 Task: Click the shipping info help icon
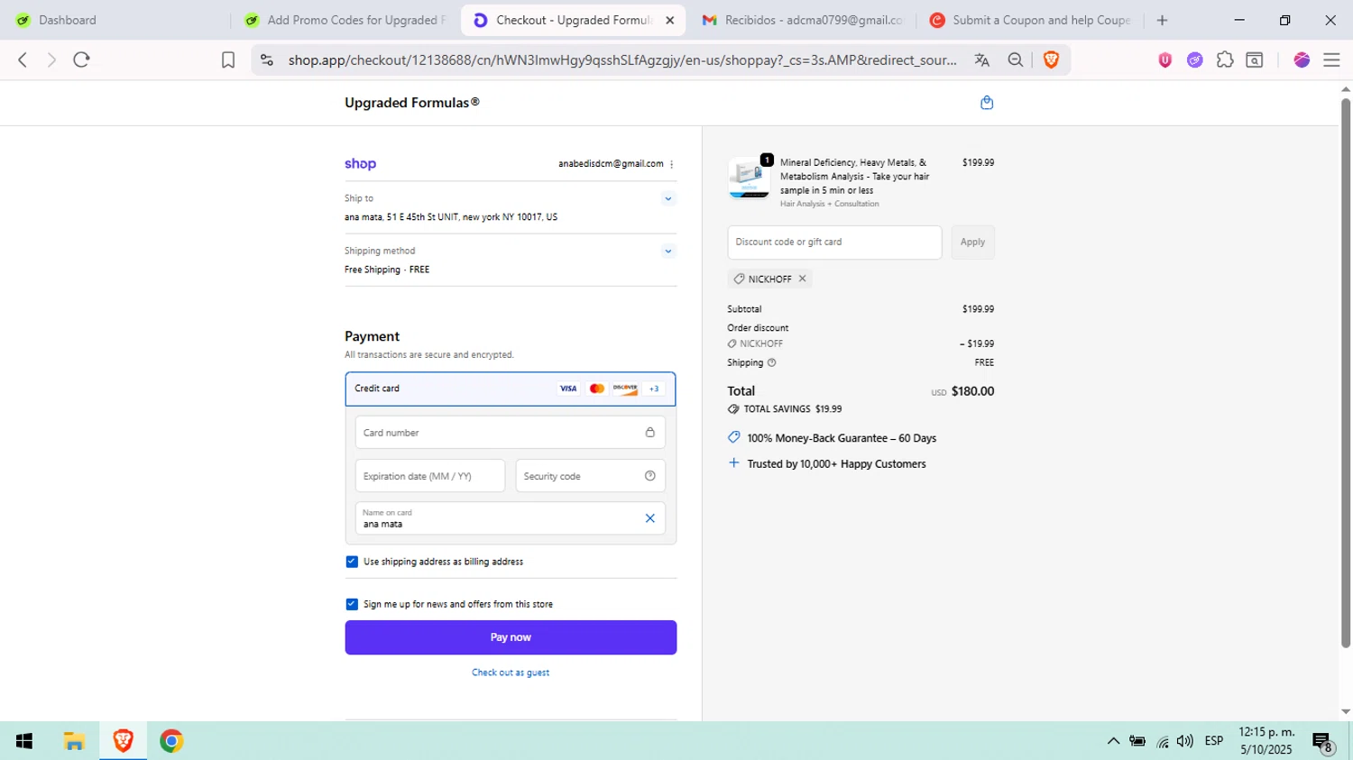click(x=771, y=362)
